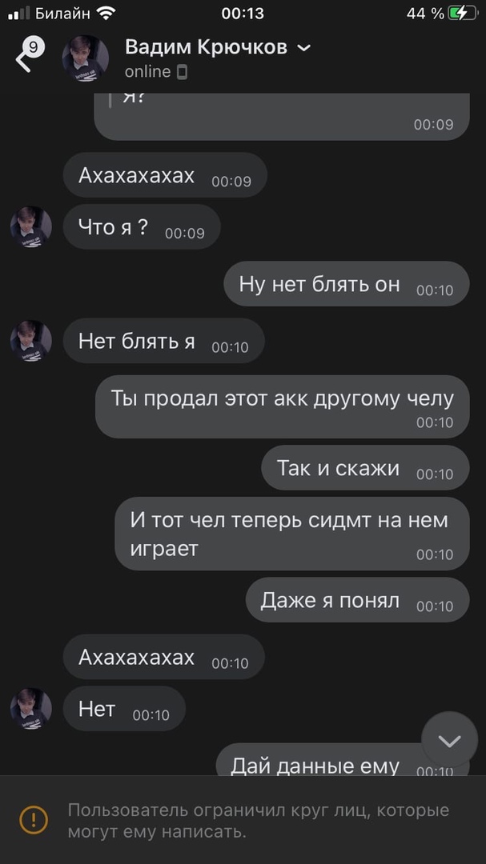
Task: Tap the warning exclamation icon at bottom
Action: click(x=34, y=819)
